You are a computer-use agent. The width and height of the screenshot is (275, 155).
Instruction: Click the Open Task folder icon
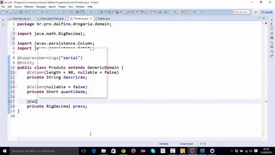click(x=146, y=12)
